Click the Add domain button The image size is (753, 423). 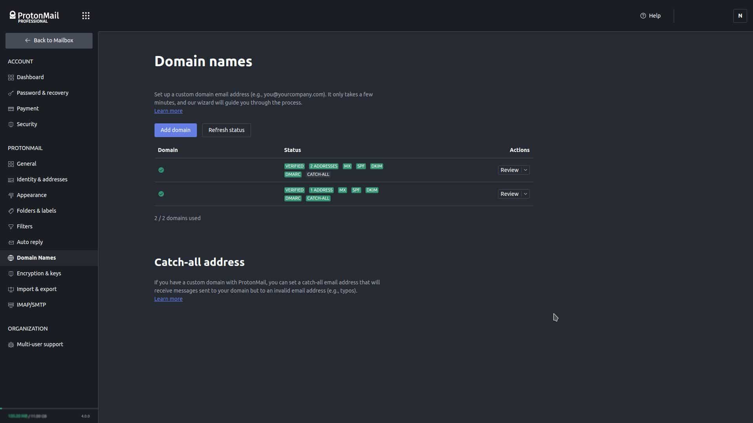(x=175, y=130)
